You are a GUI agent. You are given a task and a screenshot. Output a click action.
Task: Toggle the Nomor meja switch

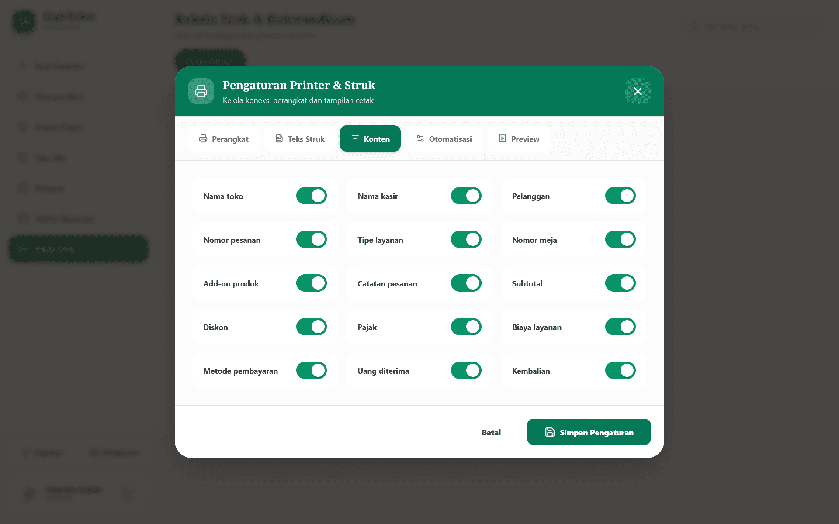(x=621, y=240)
